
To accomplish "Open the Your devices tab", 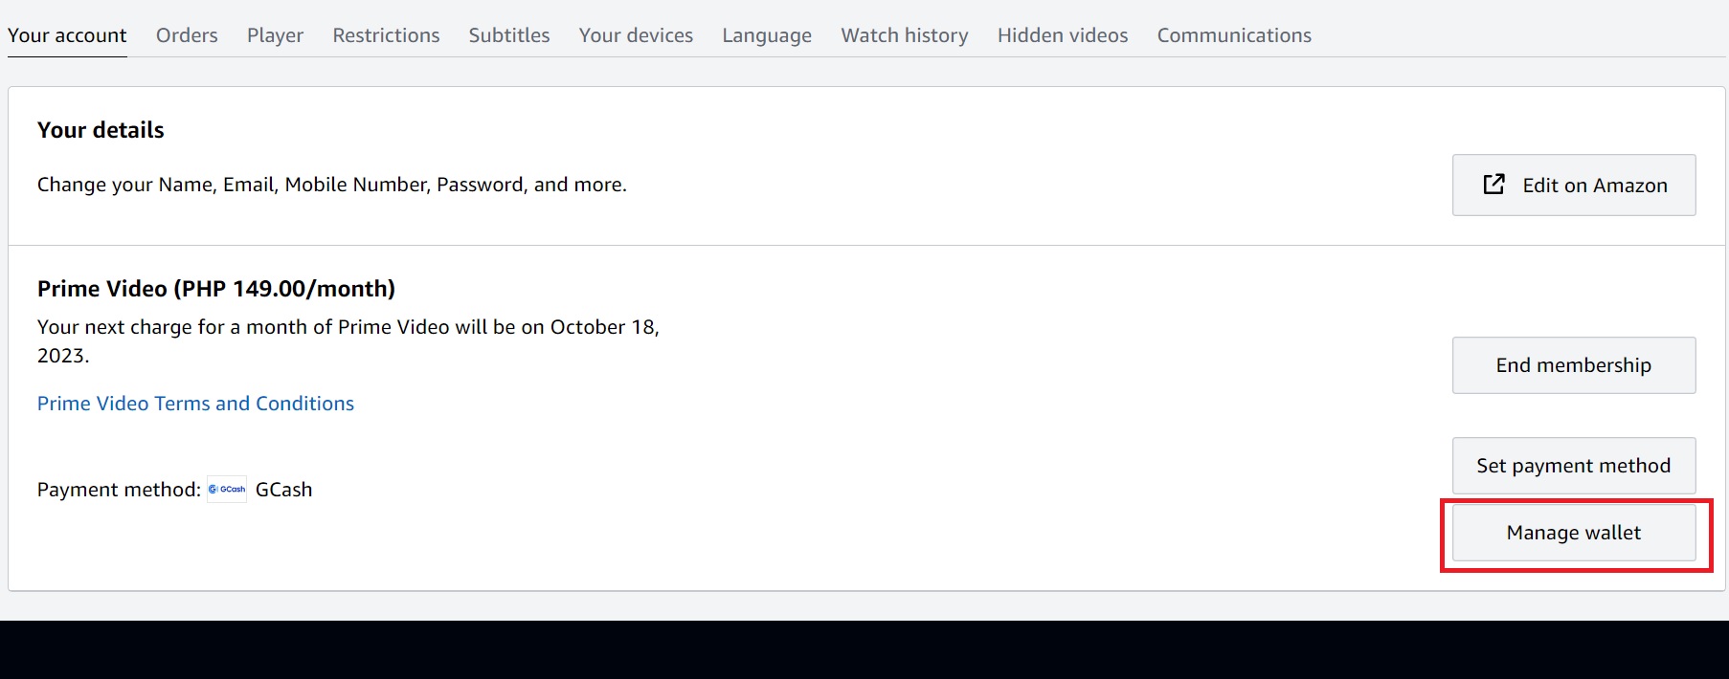I will tap(636, 35).
